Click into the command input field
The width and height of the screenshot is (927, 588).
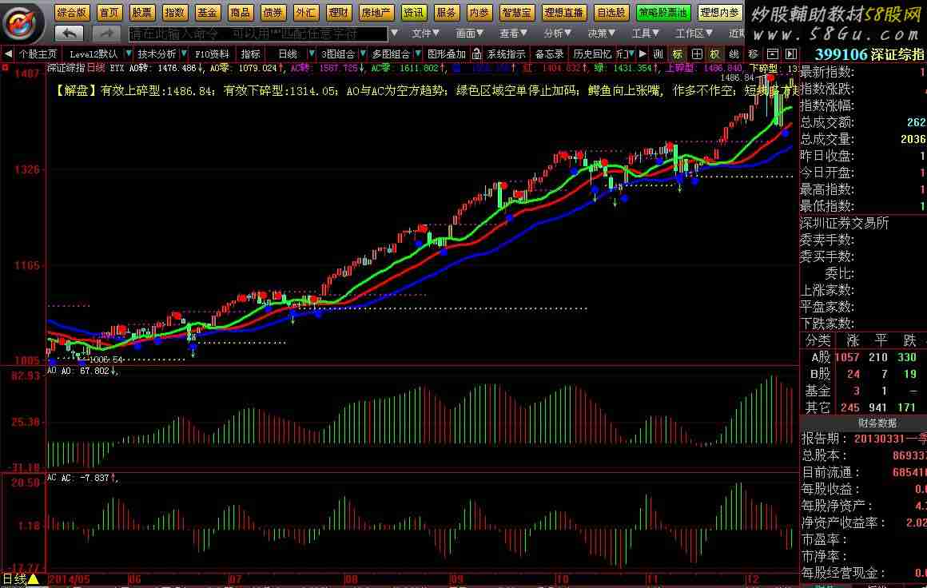[x=258, y=34]
